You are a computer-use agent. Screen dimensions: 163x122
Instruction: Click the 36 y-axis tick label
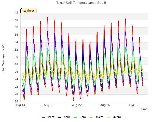point(16,35)
